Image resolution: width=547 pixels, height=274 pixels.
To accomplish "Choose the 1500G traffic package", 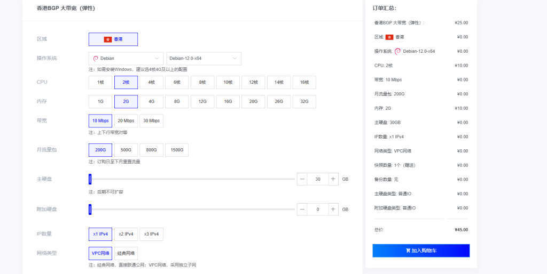I will [x=177, y=150].
